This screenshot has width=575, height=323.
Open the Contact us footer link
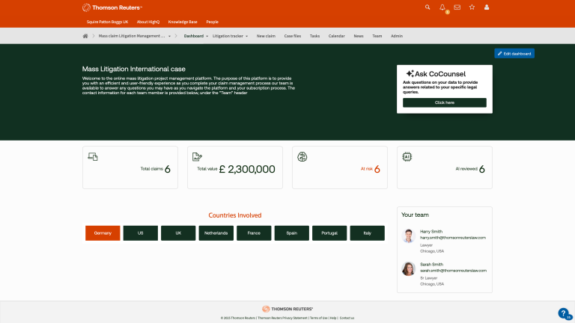tap(347, 318)
